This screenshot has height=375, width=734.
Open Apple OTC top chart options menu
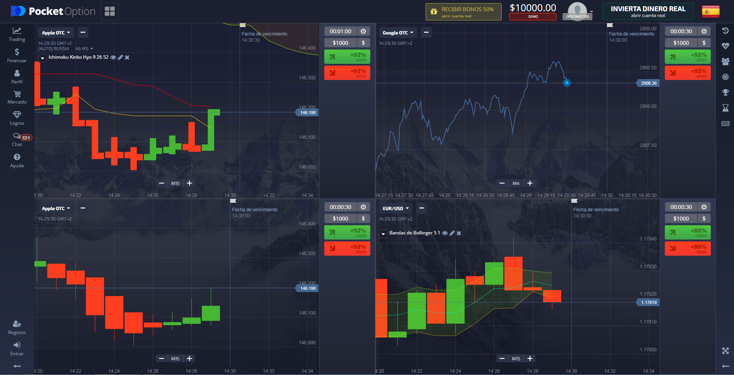coord(83,32)
